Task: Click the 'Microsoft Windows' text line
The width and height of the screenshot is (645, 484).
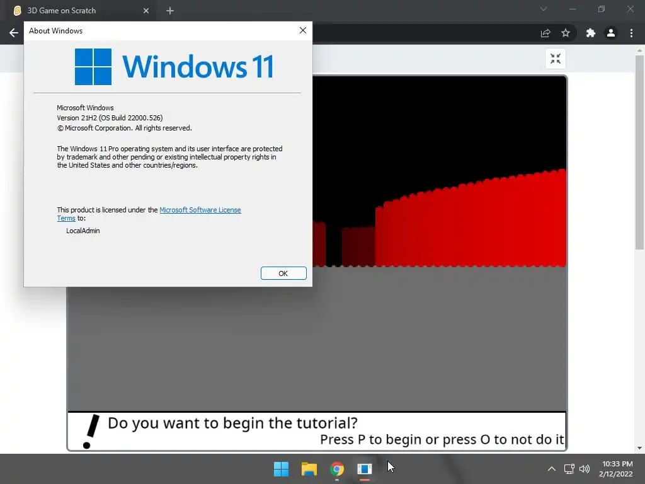Action: coord(85,108)
